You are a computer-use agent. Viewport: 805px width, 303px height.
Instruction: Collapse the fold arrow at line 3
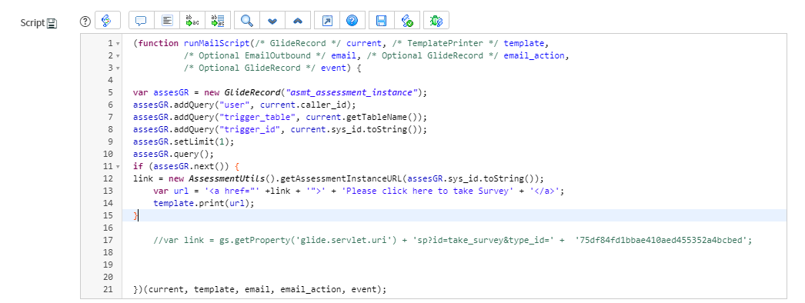pos(118,68)
